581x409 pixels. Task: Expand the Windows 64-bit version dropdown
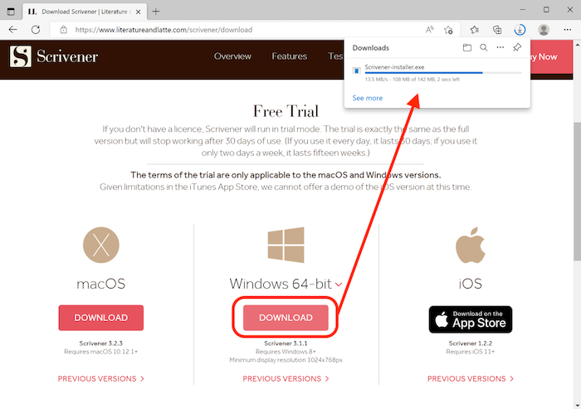[x=339, y=285]
